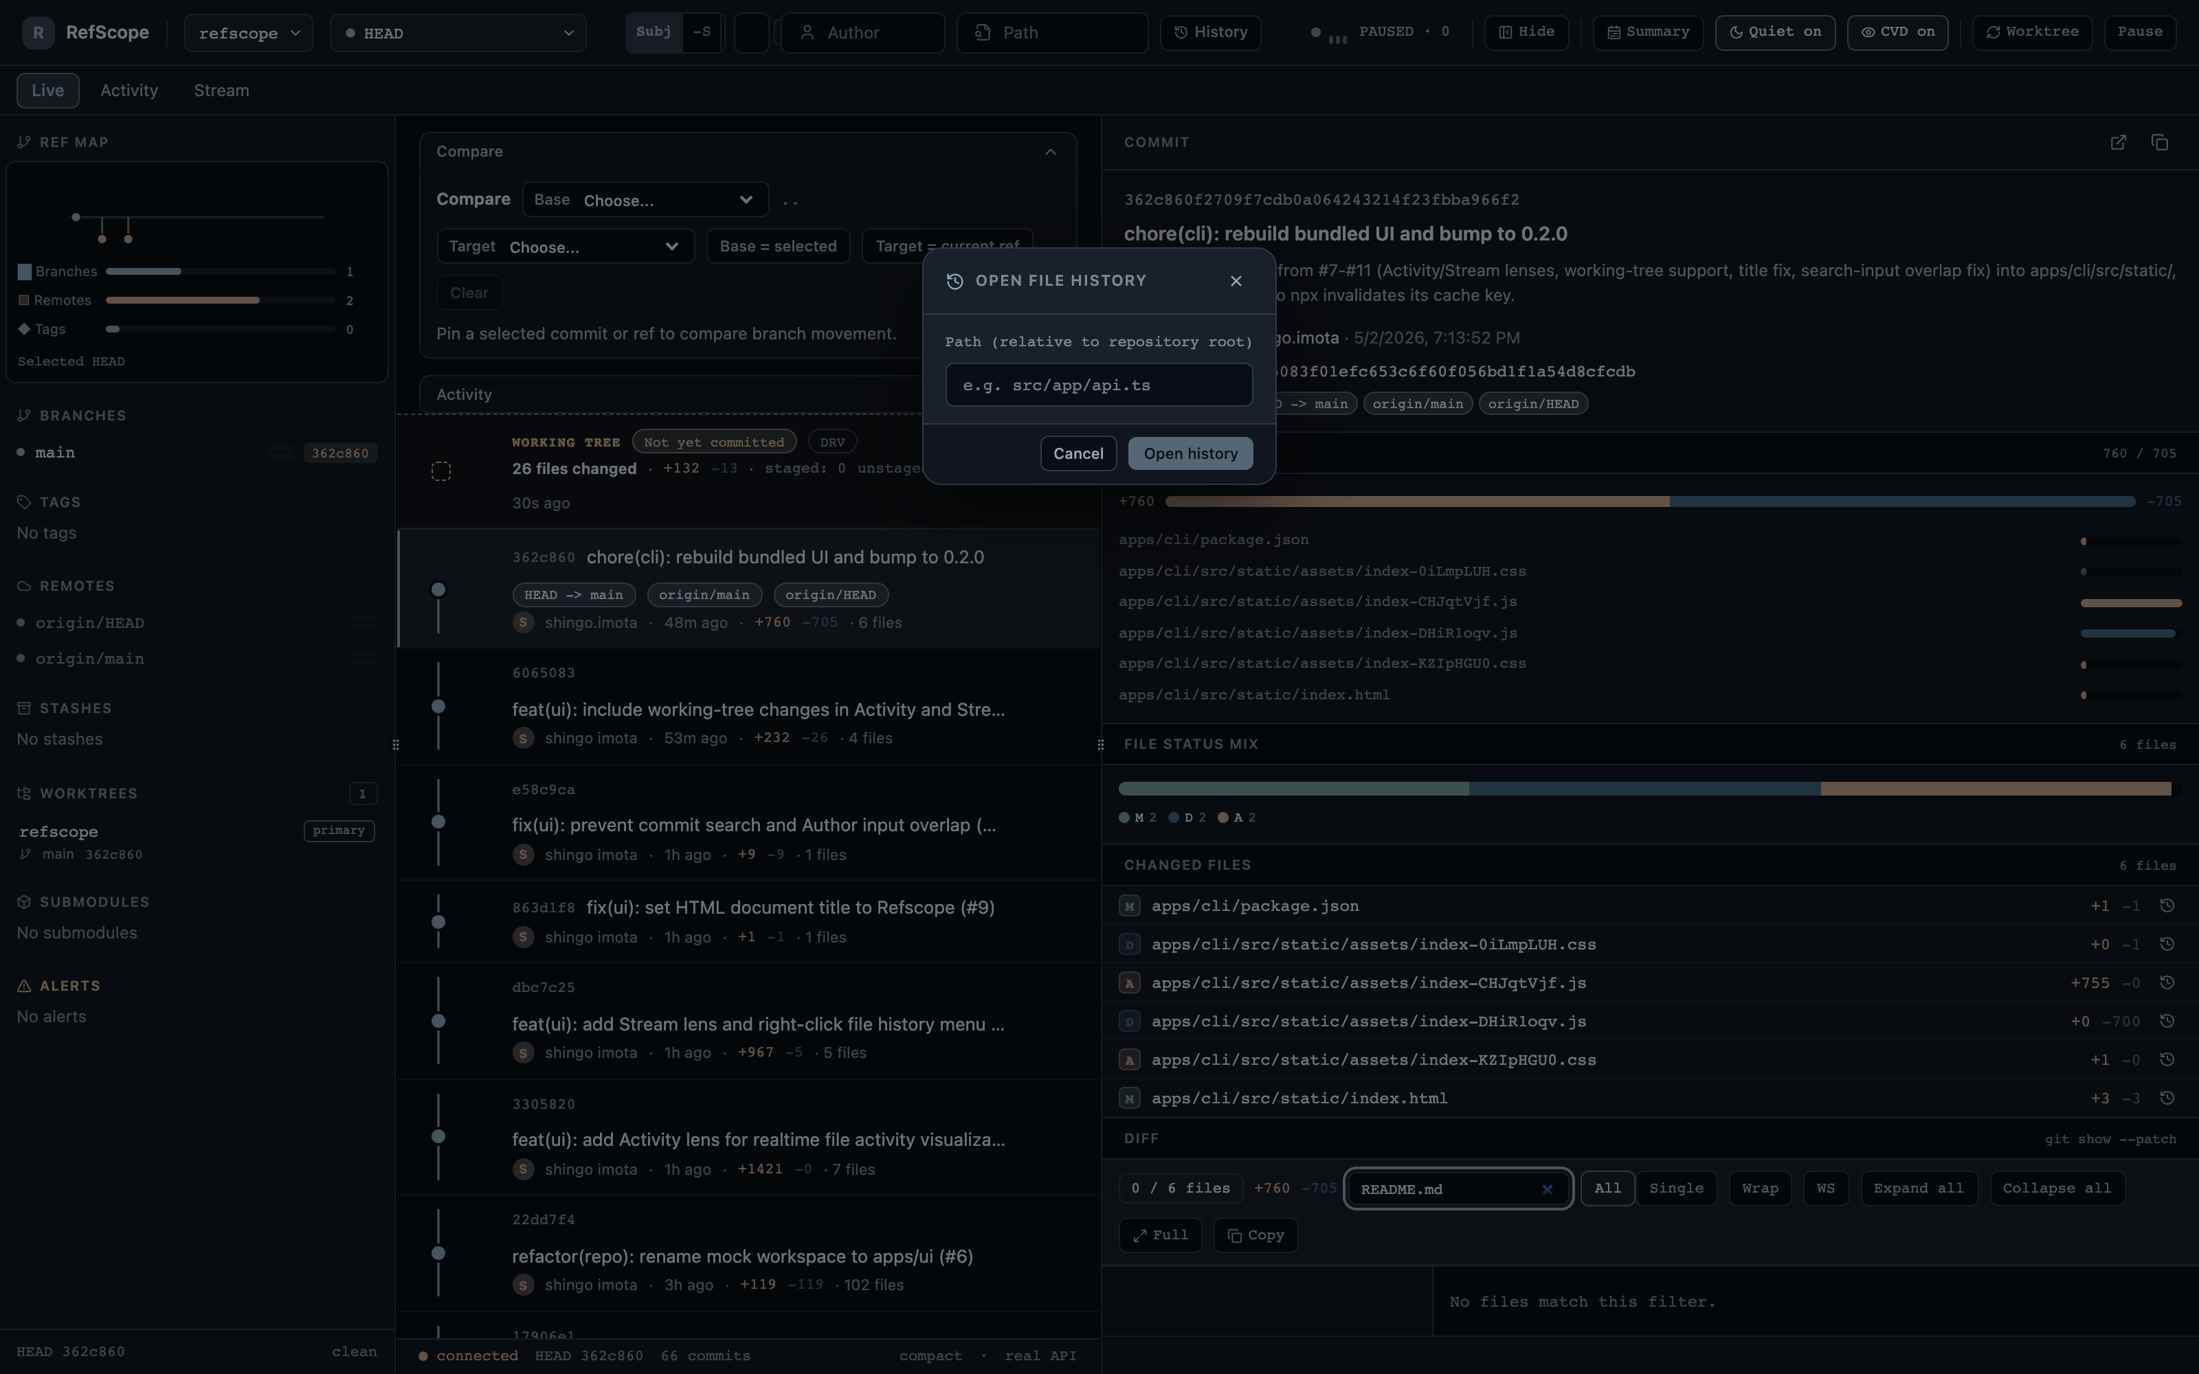This screenshot has width=2199, height=1374.
Task: Open the Base Choose dropdown
Action: 645,200
